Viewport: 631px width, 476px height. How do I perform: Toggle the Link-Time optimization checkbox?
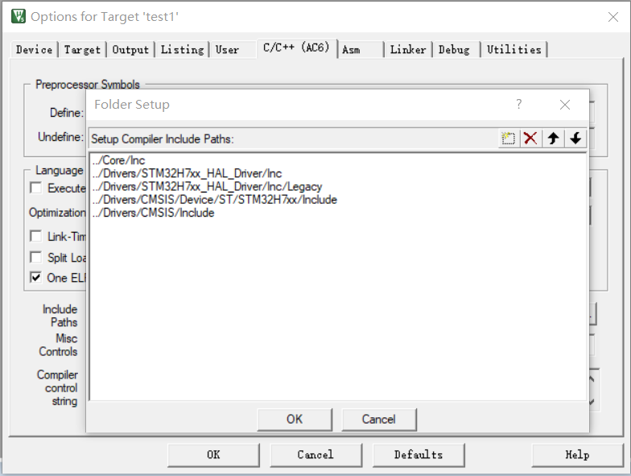[x=35, y=236]
